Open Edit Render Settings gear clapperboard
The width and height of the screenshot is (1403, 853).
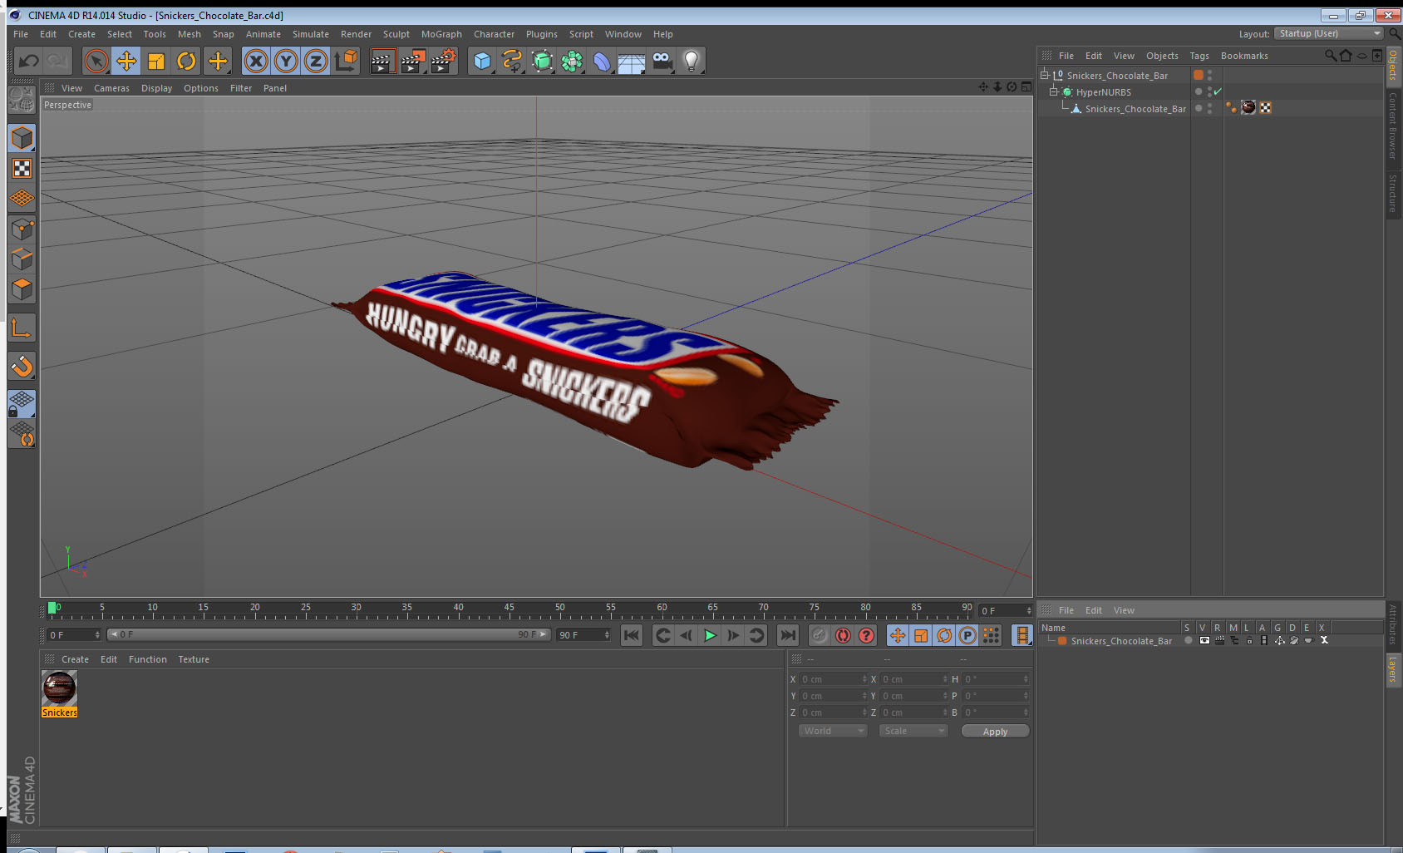tap(444, 61)
